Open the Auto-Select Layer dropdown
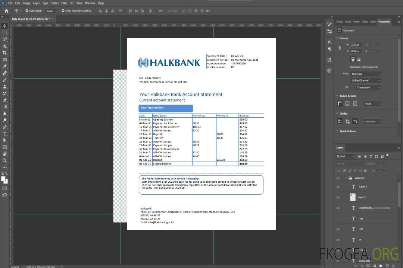 pyautogui.click(x=51, y=11)
